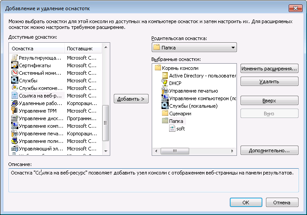This screenshot has height=215, width=307.
Task: Click the soft web link icon
Action: 172,129
